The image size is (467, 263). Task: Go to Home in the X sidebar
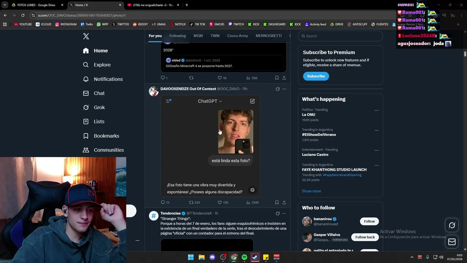point(95,51)
